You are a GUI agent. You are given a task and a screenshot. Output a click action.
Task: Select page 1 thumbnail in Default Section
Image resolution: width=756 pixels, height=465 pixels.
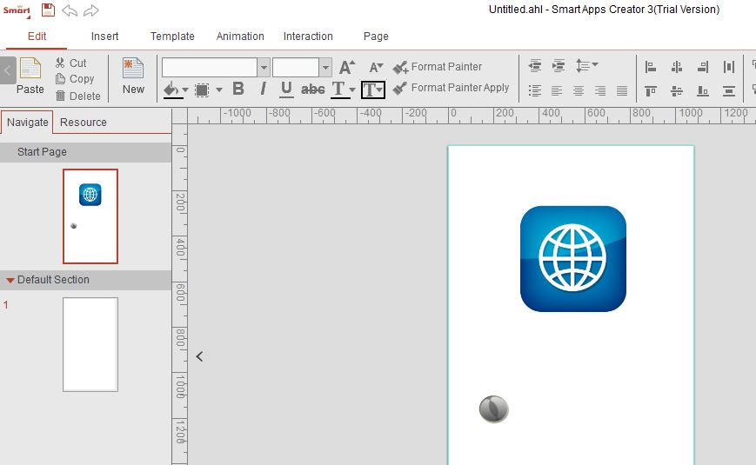tap(90, 344)
